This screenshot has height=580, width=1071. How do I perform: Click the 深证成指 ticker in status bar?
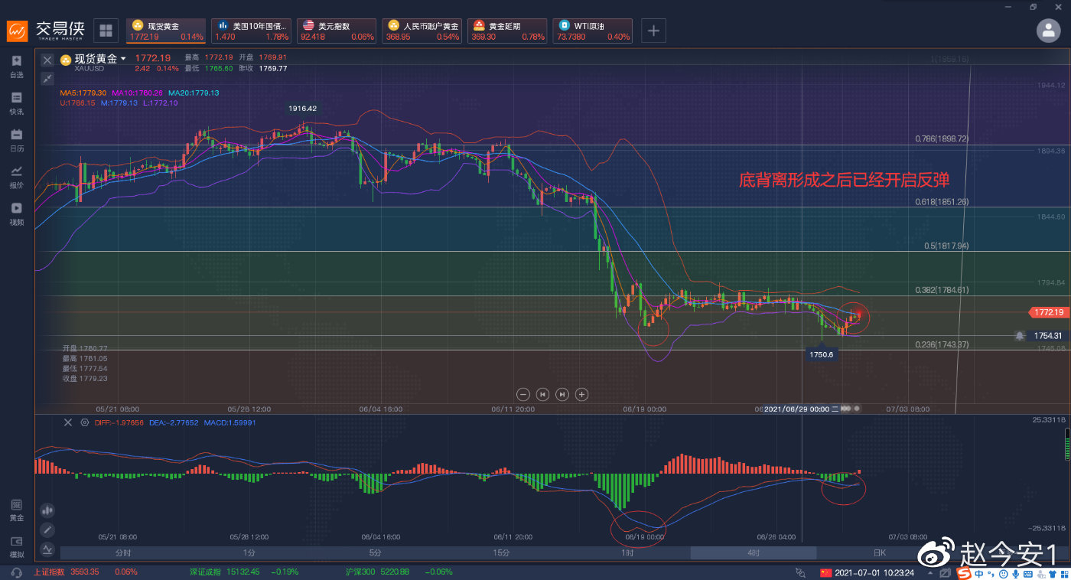[x=245, y=572]
